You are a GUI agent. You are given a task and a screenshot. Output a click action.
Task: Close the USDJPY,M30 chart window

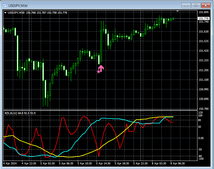click(206, 6)
